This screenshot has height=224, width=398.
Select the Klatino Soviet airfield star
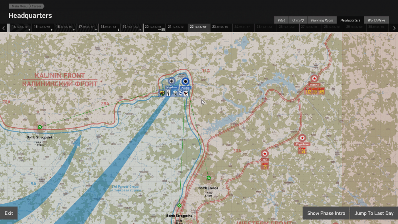pyautogui.click(x=314, y=78)
